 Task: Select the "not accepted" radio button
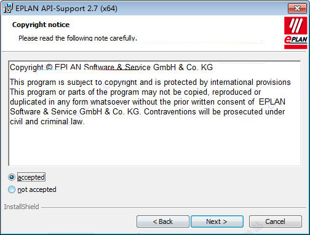[12, 189]
